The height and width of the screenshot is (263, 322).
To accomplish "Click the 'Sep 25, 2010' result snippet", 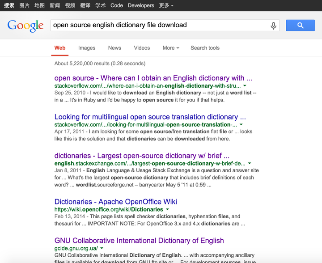I will [x=156, y=96].
